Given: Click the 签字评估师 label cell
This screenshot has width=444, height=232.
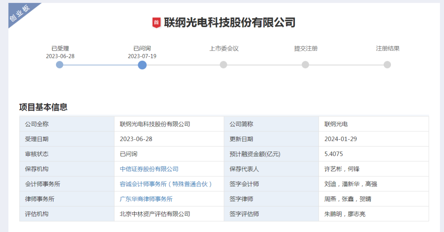Looking at the screenshot, I should [x=271, y=214].
